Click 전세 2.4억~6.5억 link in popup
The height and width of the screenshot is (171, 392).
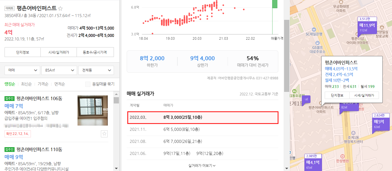339,75
